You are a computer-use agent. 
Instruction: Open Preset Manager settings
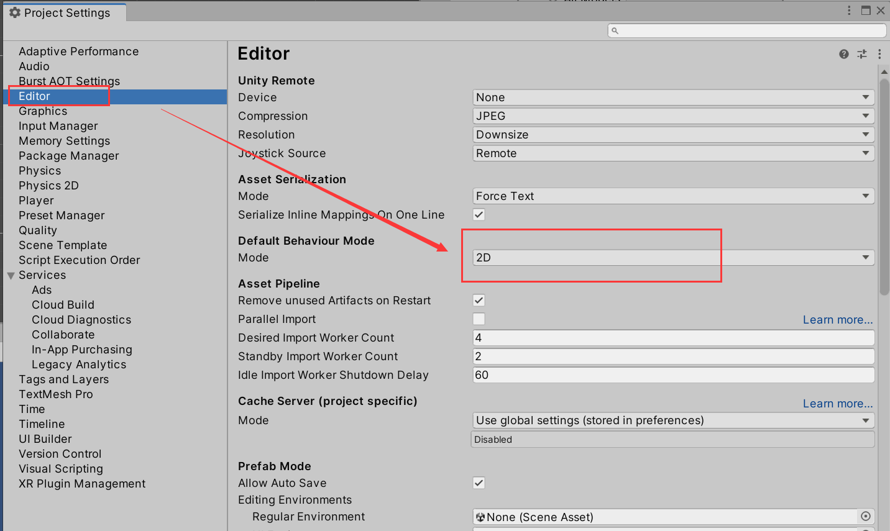(62, 216)
